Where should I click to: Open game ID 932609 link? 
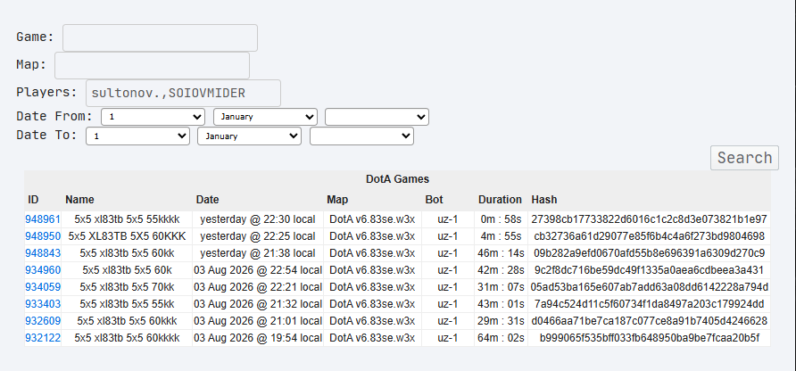(x=43, y=321)
